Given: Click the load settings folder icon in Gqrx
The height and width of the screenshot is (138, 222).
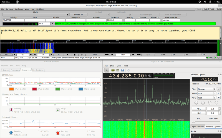Looking at the screenshot, I should pos(118,70).
